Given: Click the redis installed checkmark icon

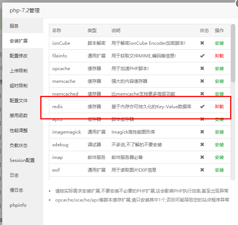Looking at the screenshot, I should [202, 107].
